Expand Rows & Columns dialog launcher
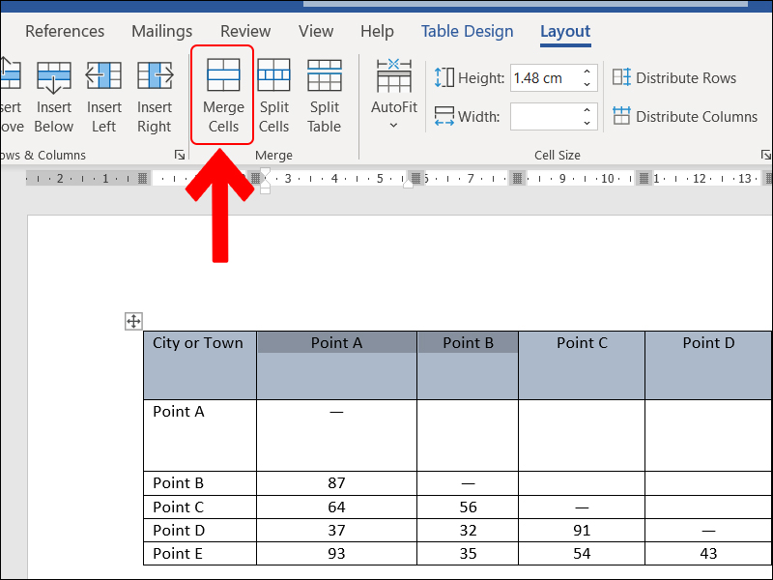Screen dimensions: 773x580 point(179,155)
